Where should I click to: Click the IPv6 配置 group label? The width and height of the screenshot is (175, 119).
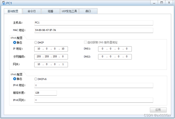(x=16, y=74)
